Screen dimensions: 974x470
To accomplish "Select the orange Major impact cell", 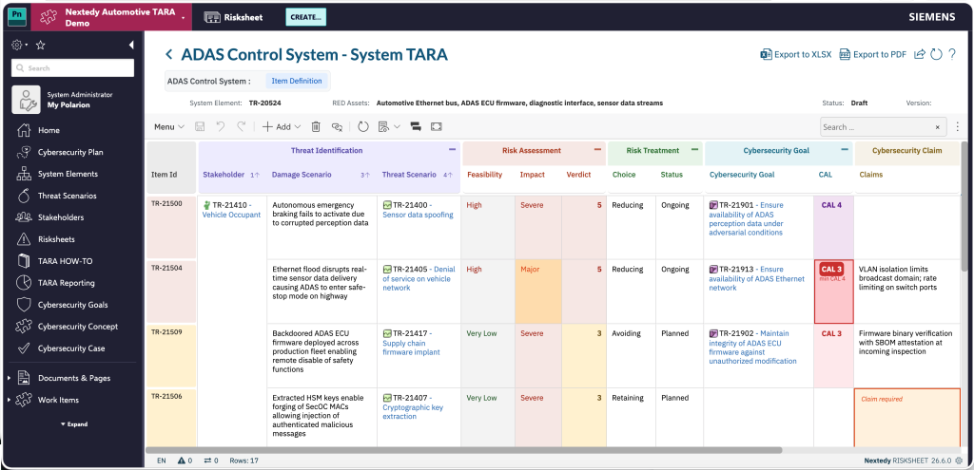I will coord(538,291).
